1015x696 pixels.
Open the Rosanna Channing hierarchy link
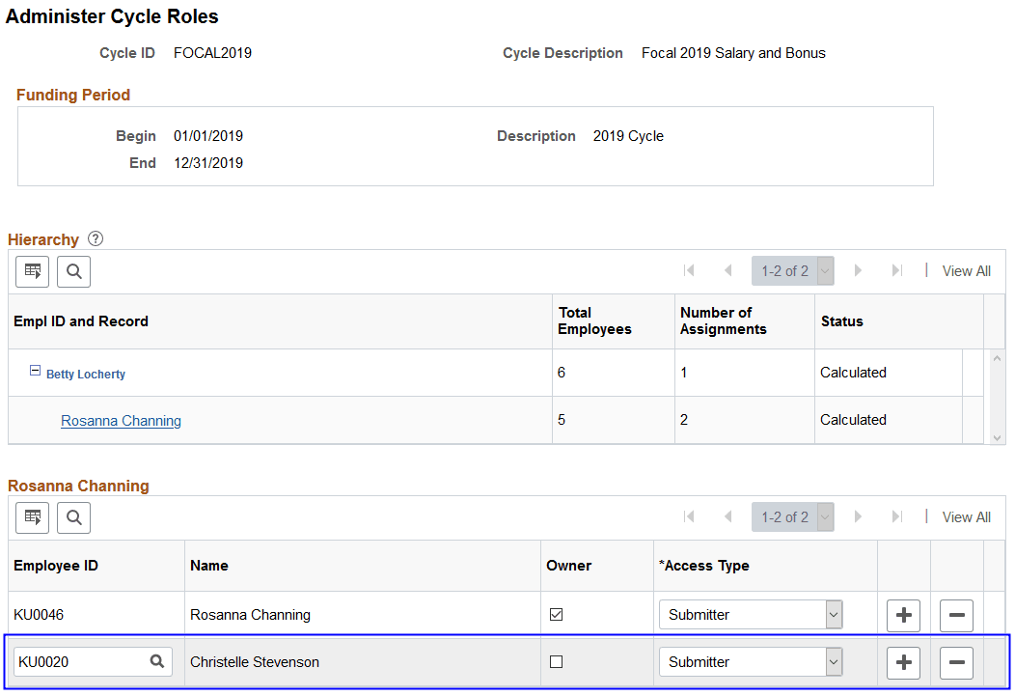point(120,420)
